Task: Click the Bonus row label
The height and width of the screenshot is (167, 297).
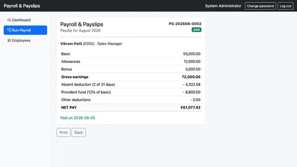Action: (66, 69)
